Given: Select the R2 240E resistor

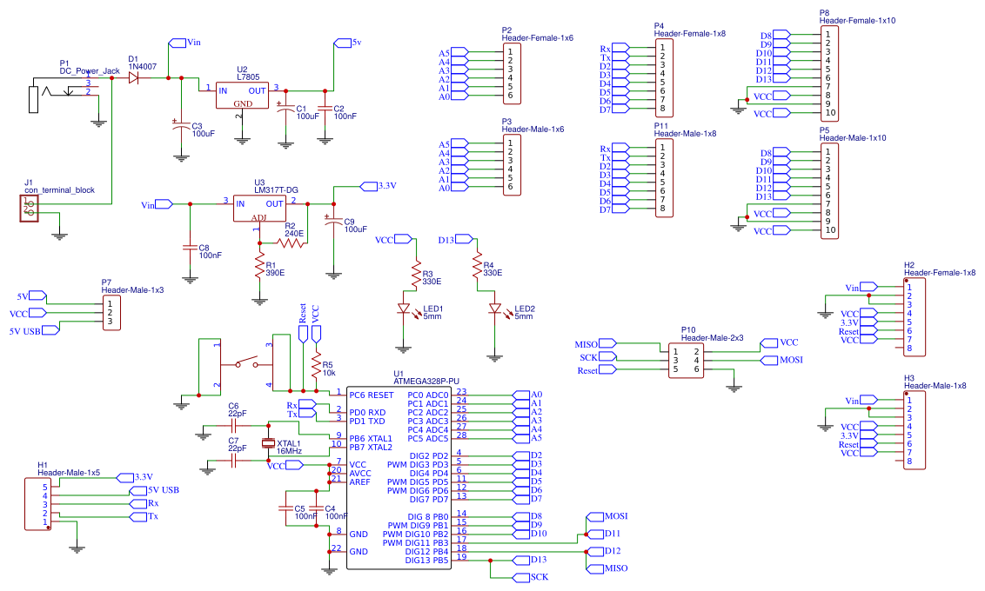Looking at the screenshot, I should (x=291, y=242).
